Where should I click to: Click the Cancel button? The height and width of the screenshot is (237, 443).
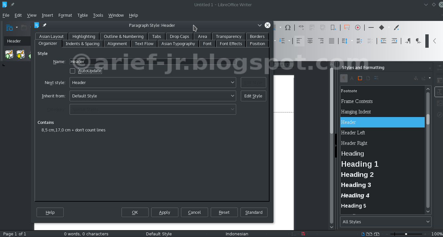194,212
